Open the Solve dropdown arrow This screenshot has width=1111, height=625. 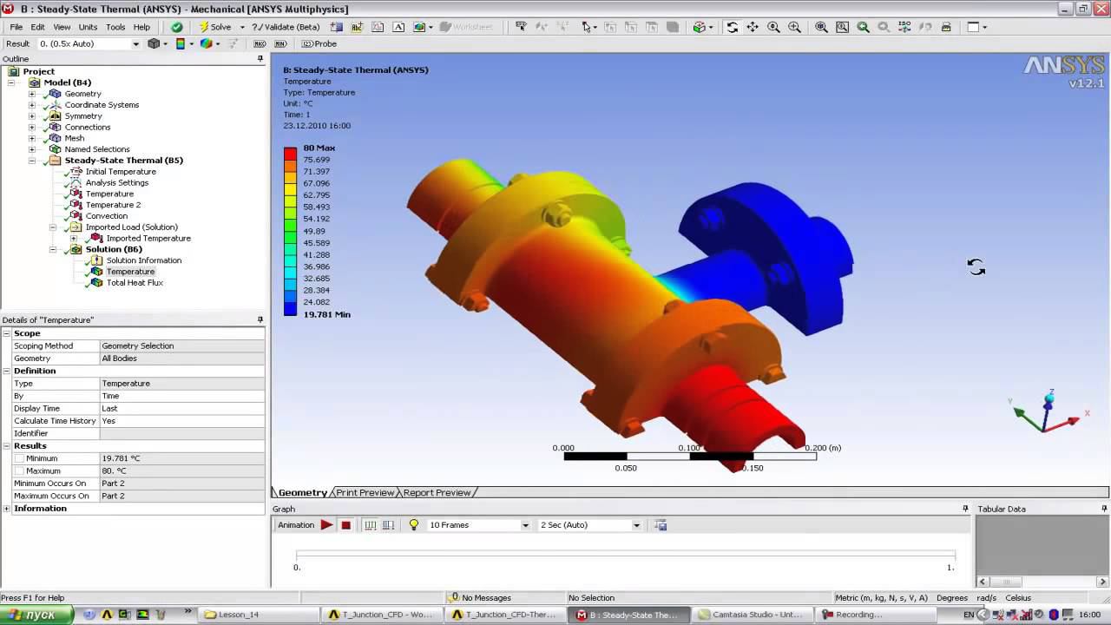241,27
